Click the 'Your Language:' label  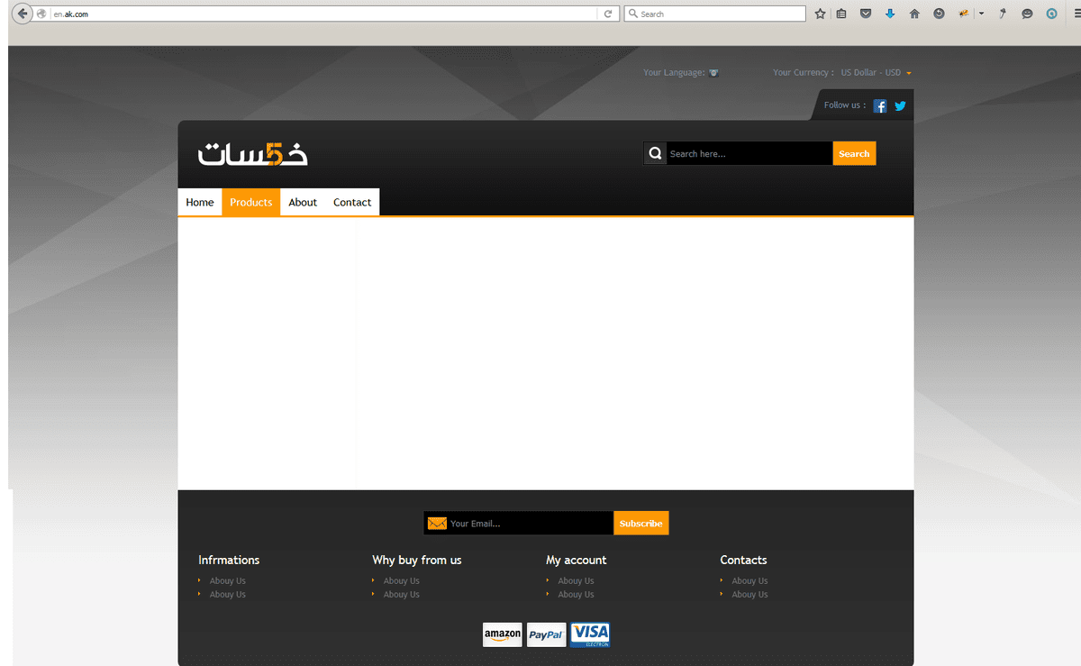click(x=674, y=73)
